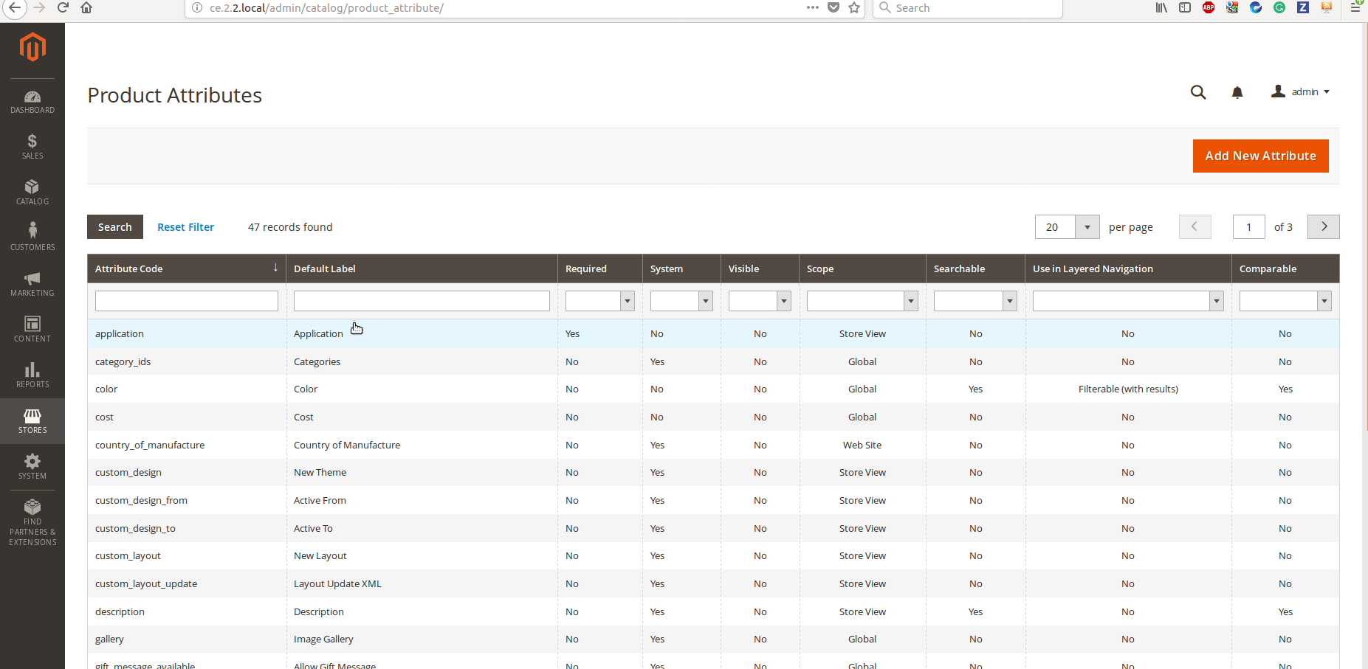Open the Reports section in the sidebar
This screenshot has height=669, width=1368.
32,375
